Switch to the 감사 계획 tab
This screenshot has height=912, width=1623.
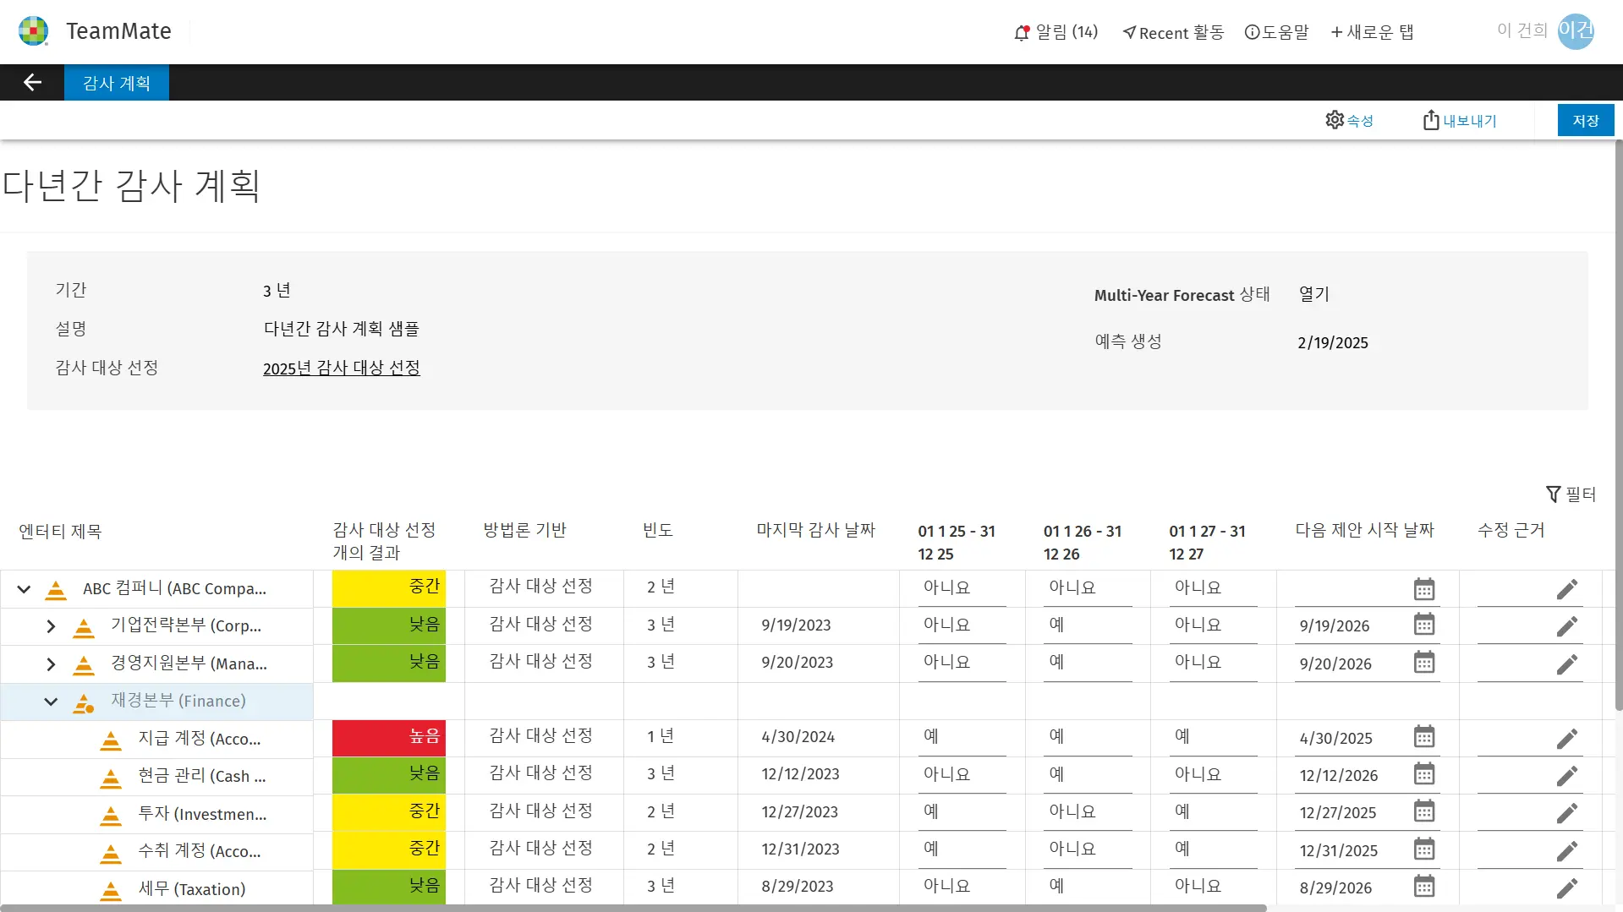(x=117, y=83)
